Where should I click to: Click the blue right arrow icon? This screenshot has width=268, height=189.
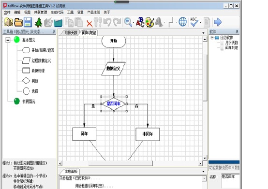pyautogui.click(x=218, y=22)
